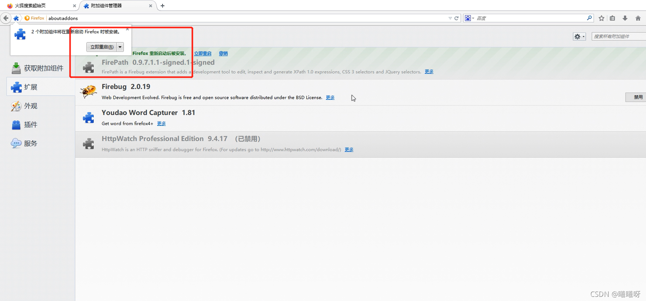Select the Firebug 2.0.19 title
This screenshot has width=646, height=301.
pyautogui.click(x=126, y=86)
